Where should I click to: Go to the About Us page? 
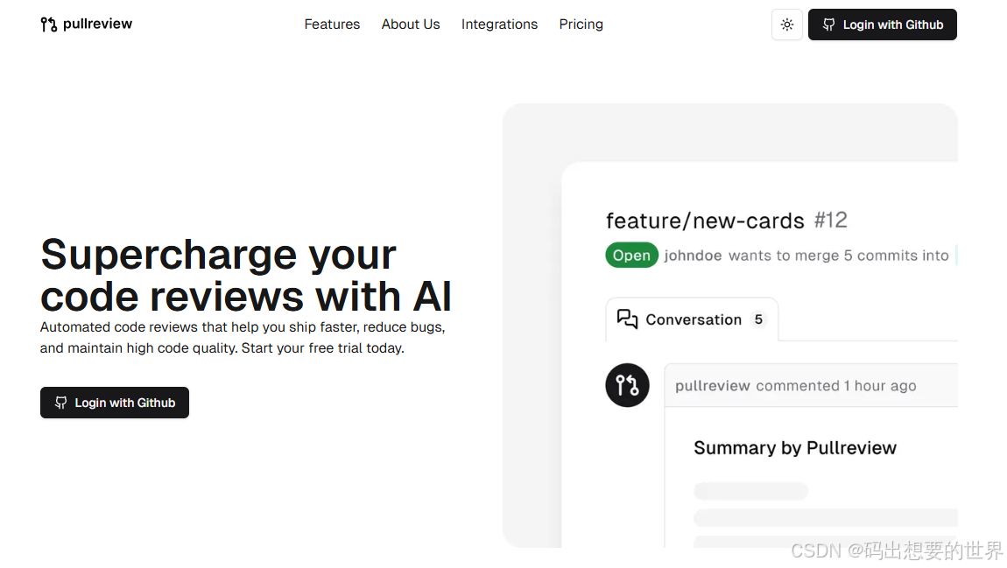tap(411, 25)
